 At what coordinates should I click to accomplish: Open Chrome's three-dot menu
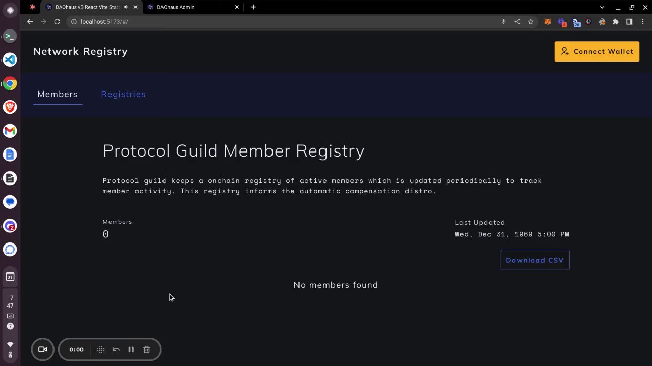(x=643, y=22)
